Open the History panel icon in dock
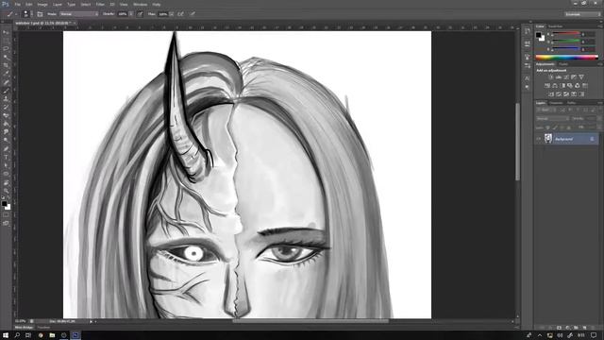This screenshot has height=340, width=604. click(527, 31)
